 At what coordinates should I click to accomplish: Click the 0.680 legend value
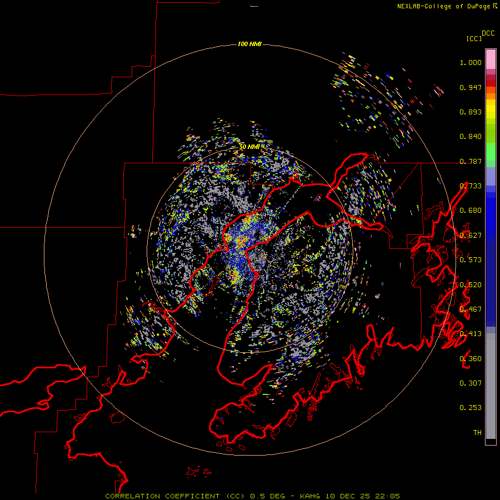(x=471, y=211)
